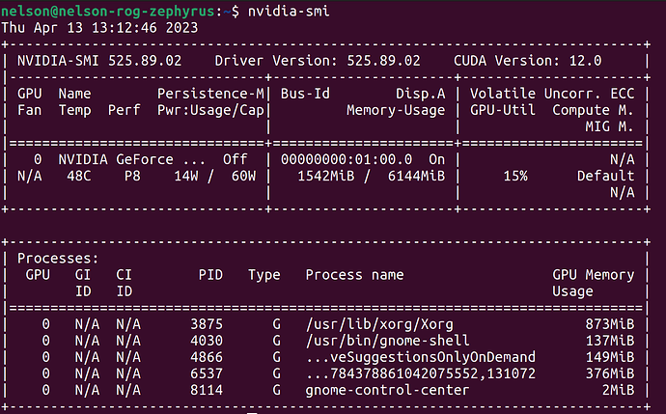Click the NVIDIA-SMI 525.89.02 version text
The height and width of the screenshot is (414, 666).
pos(99,61)
